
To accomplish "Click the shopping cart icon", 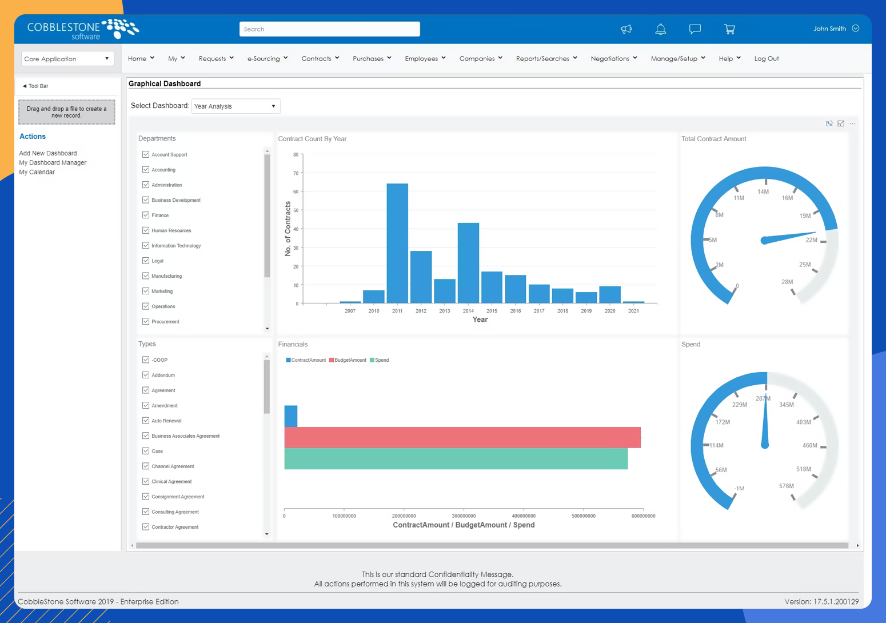I will click(730, 29).
